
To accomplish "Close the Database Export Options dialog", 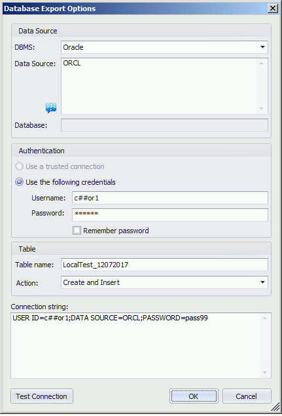I will tap(273, 9).
